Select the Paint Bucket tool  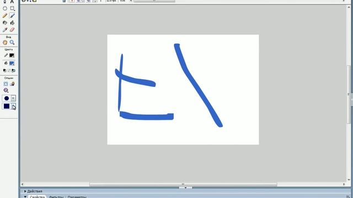[x=12, y=23]
